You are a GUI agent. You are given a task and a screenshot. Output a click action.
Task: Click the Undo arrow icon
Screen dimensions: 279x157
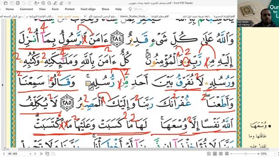click(24, 3)
